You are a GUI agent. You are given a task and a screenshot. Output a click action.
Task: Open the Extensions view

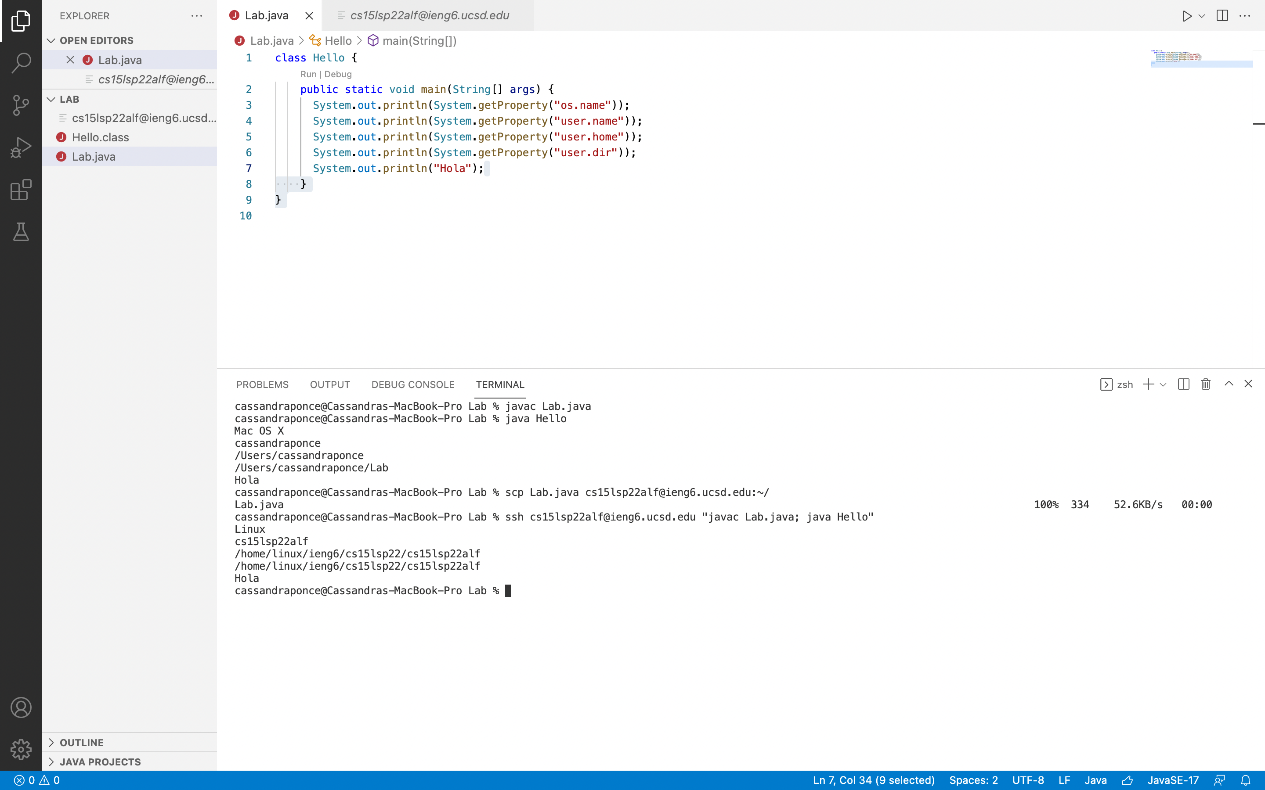click(x=21, y=190)
